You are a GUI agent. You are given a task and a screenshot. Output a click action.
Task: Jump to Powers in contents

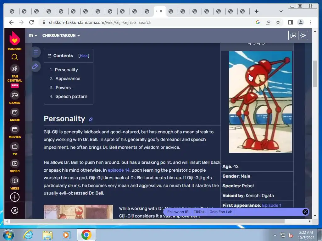(63, 88)
